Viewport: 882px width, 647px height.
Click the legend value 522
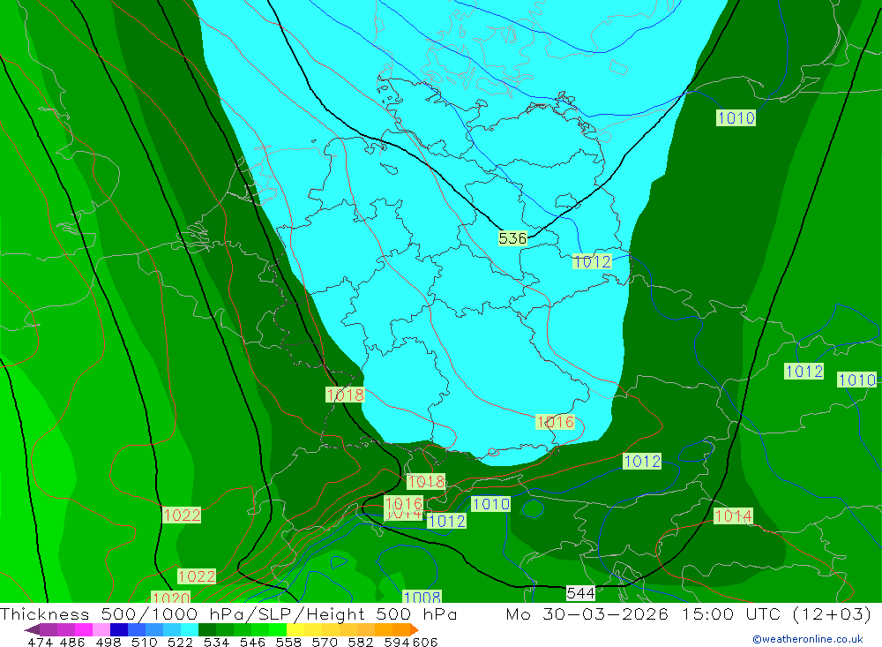180,643
